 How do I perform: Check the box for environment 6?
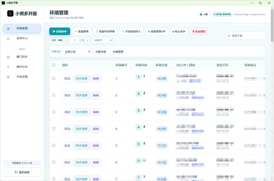tap(54, 162)
